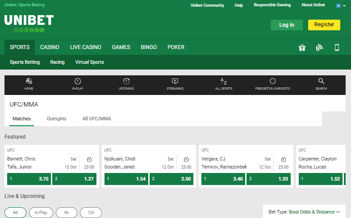Click the Log in button

[286, 25]
